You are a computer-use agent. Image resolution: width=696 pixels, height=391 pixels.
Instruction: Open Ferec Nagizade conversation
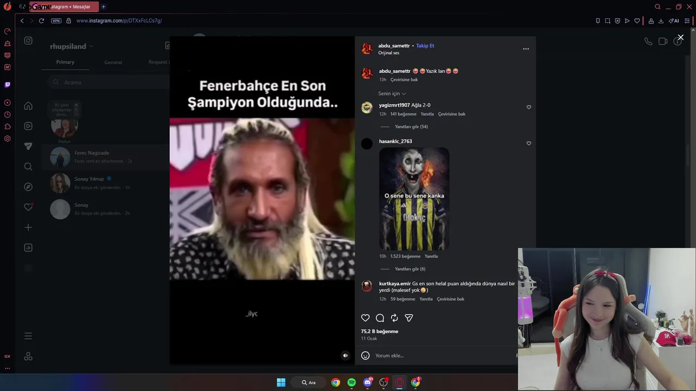pos(106,157)
